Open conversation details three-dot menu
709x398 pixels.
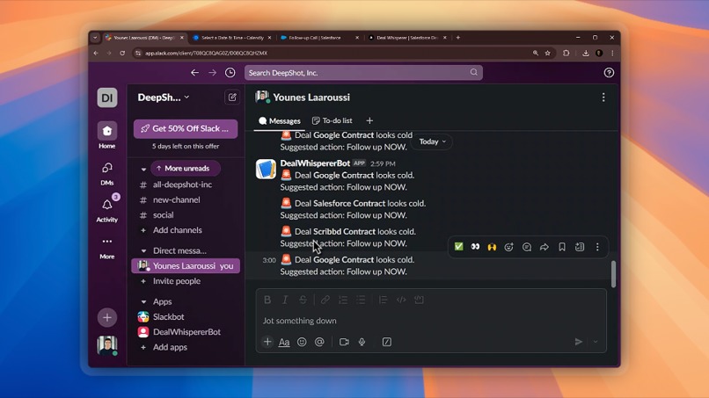click(x=603, y=98)
